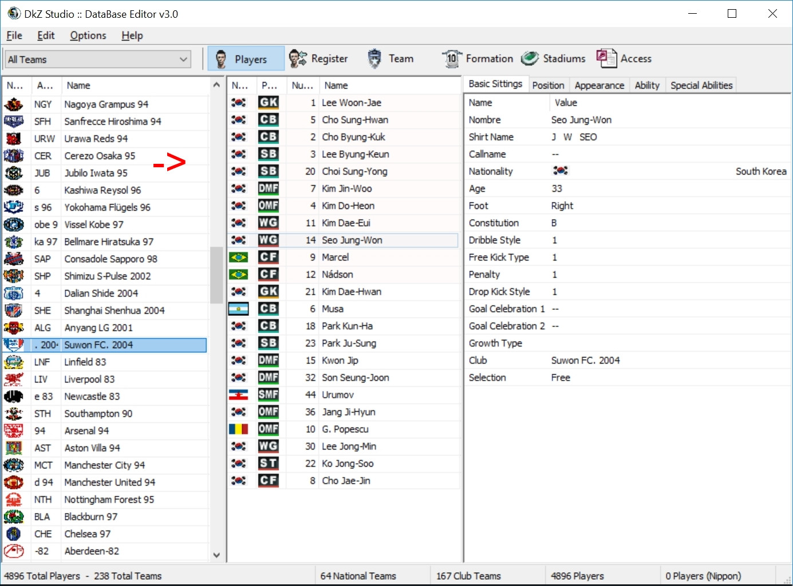
Task: Click the Nagoya Grampus 94 team logo
Action: (x=14, y=104)
